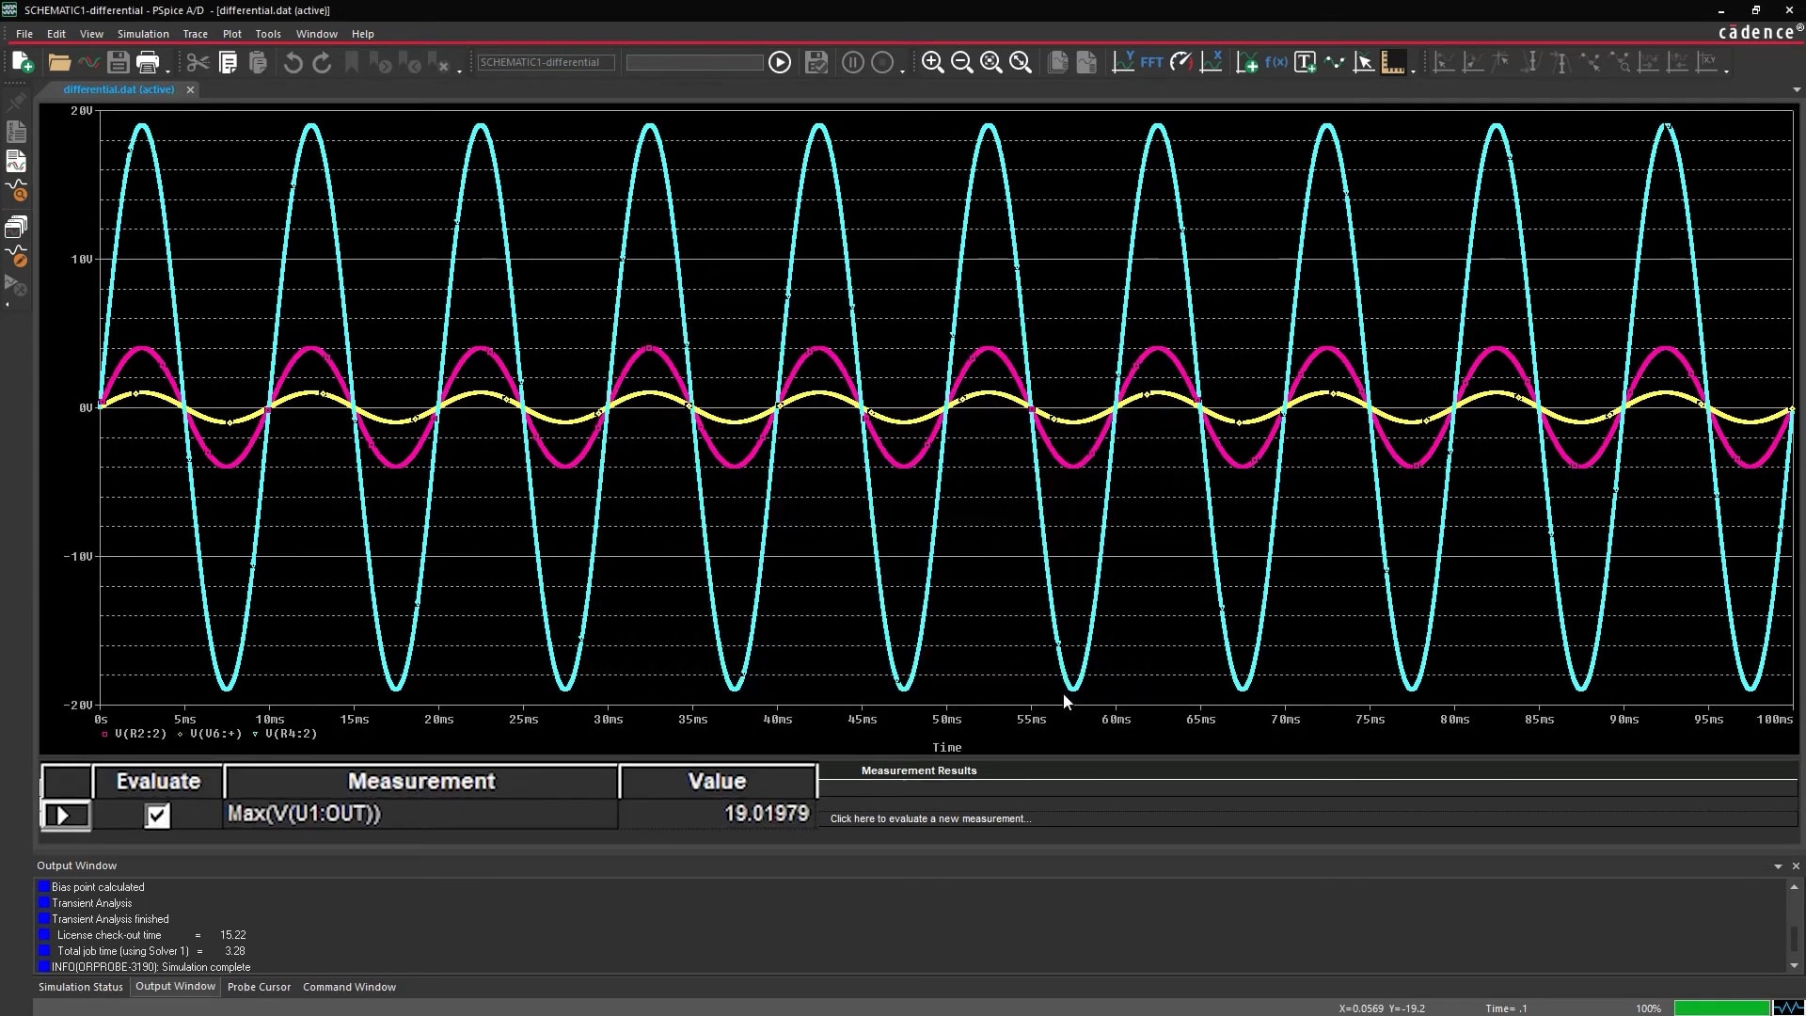Open evaluate measurement f(x) tool

click(1276, 63)
